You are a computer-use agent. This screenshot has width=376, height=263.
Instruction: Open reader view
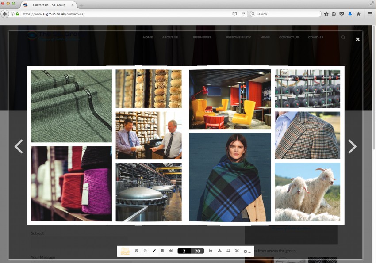(x=234, y=14)
